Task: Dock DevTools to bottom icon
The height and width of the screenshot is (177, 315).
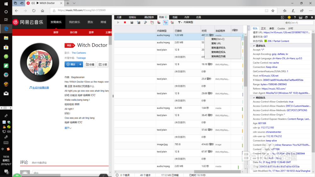Action: (x=301, y=17)
